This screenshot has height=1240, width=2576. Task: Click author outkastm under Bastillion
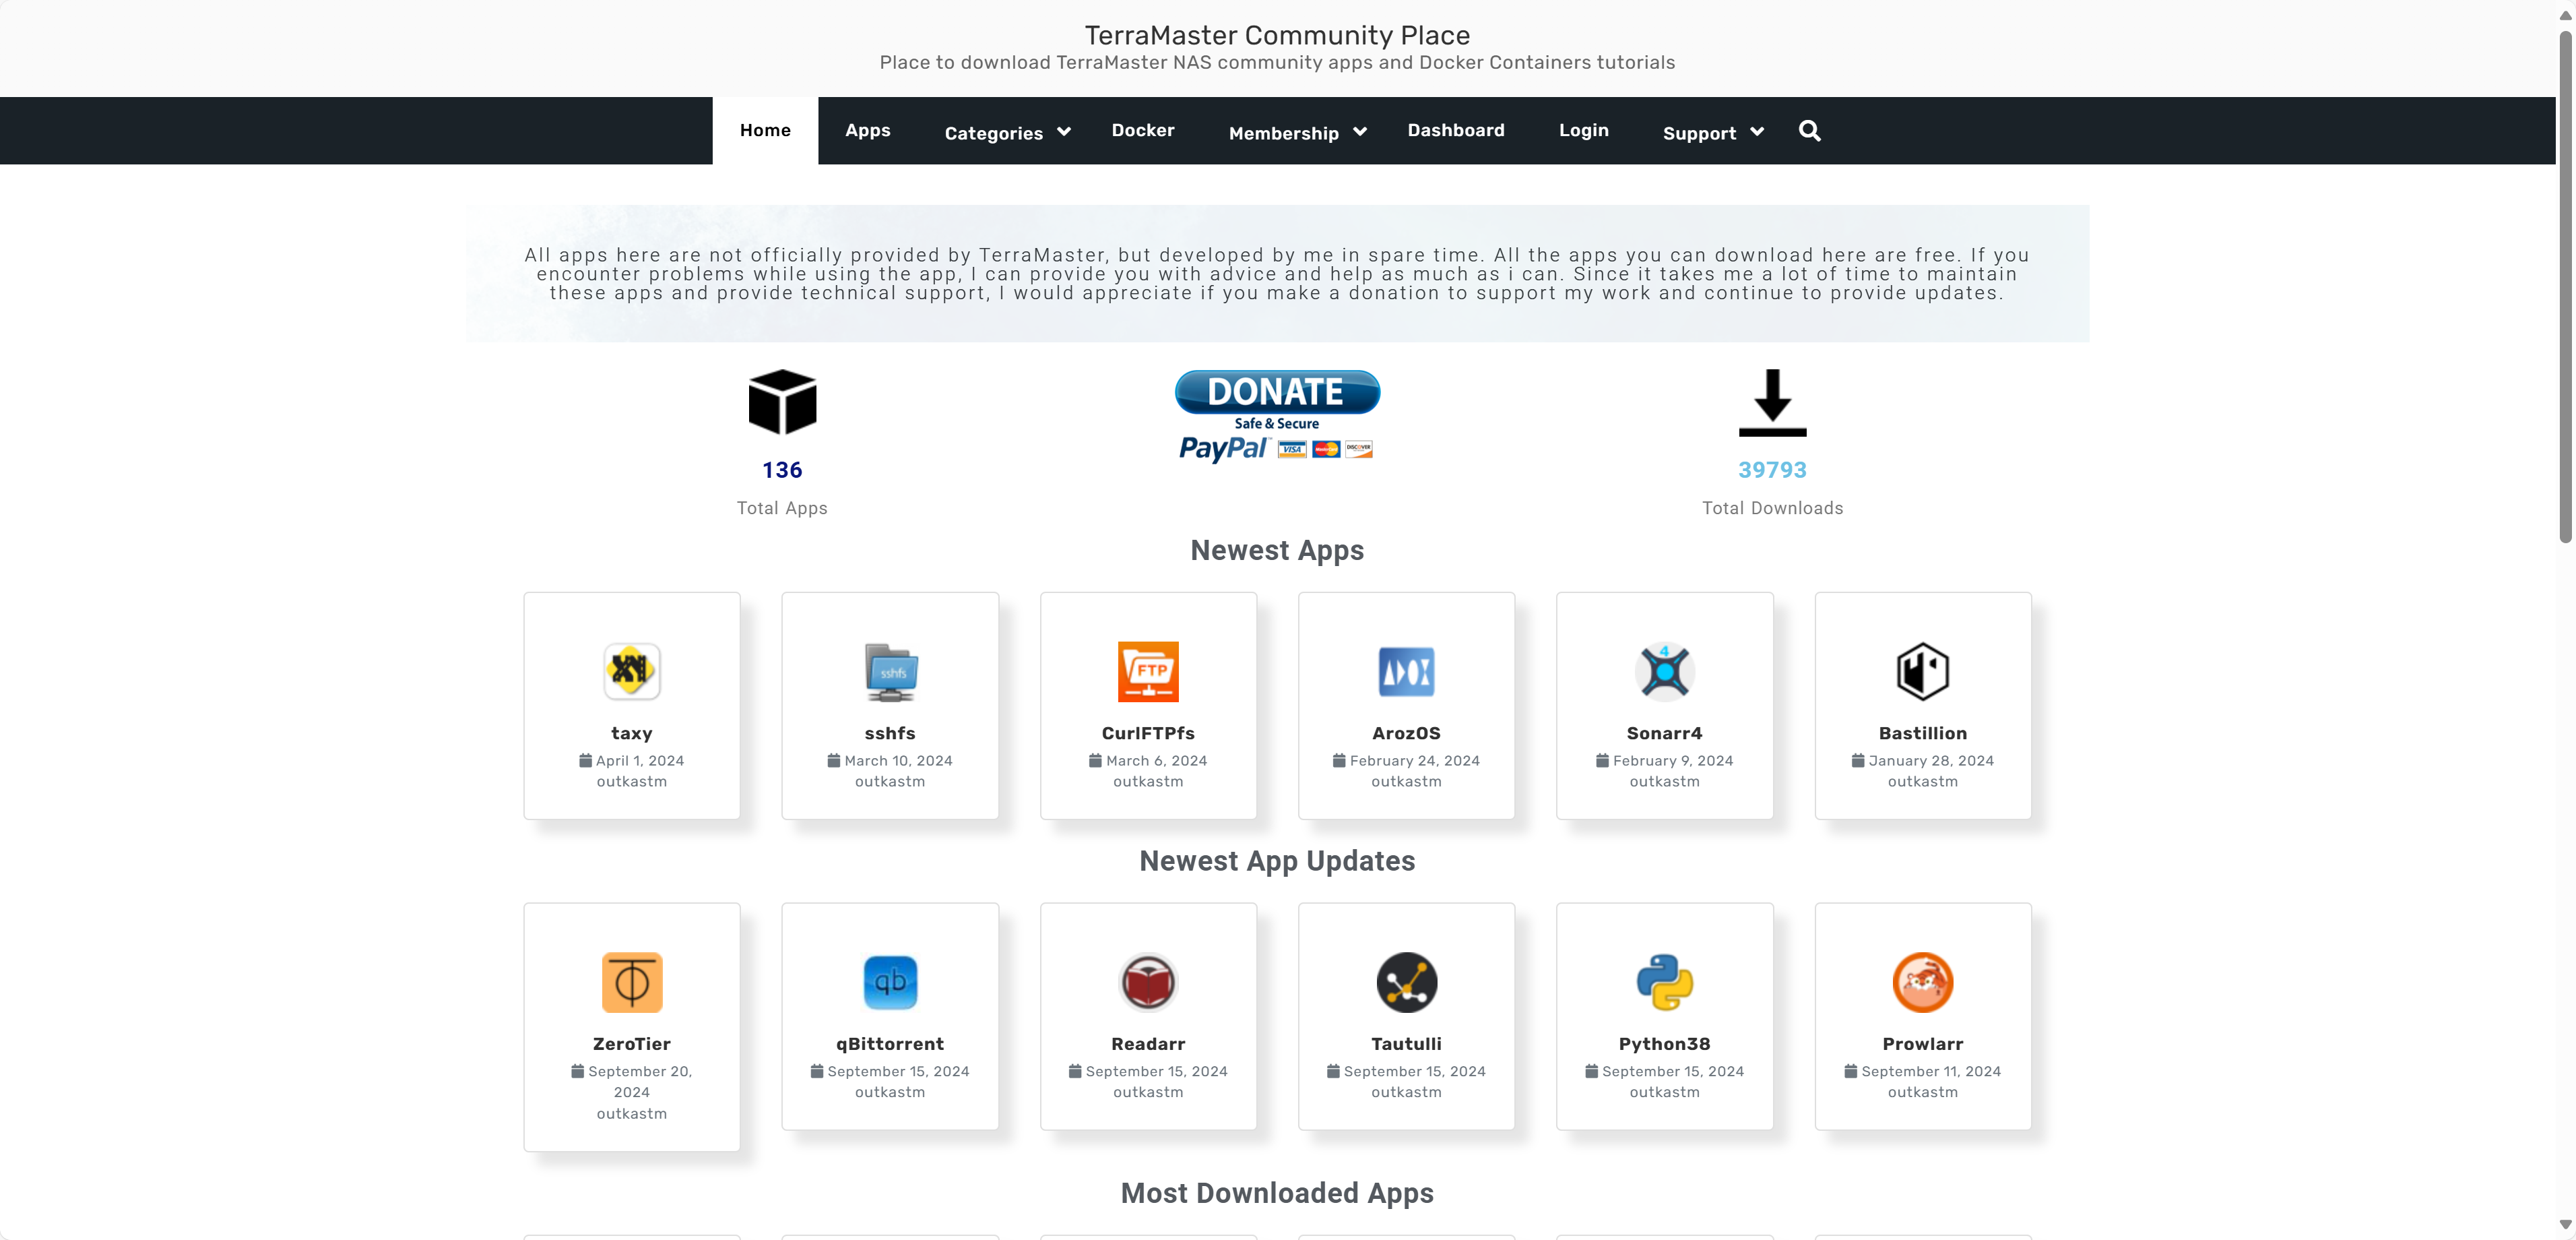[1922, 782]
